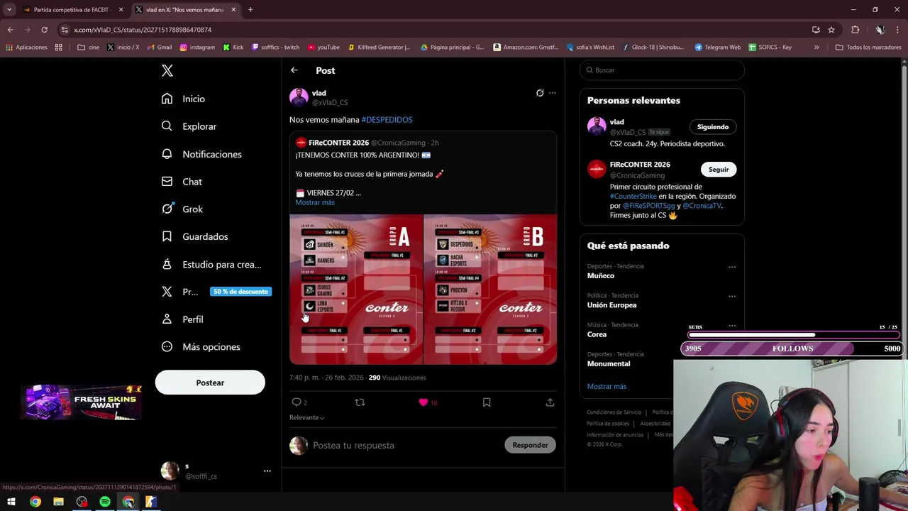Image resolution: width=908 pixels, height=511 pixels.
Task: Click the Responder button
Action: [530, 445]
